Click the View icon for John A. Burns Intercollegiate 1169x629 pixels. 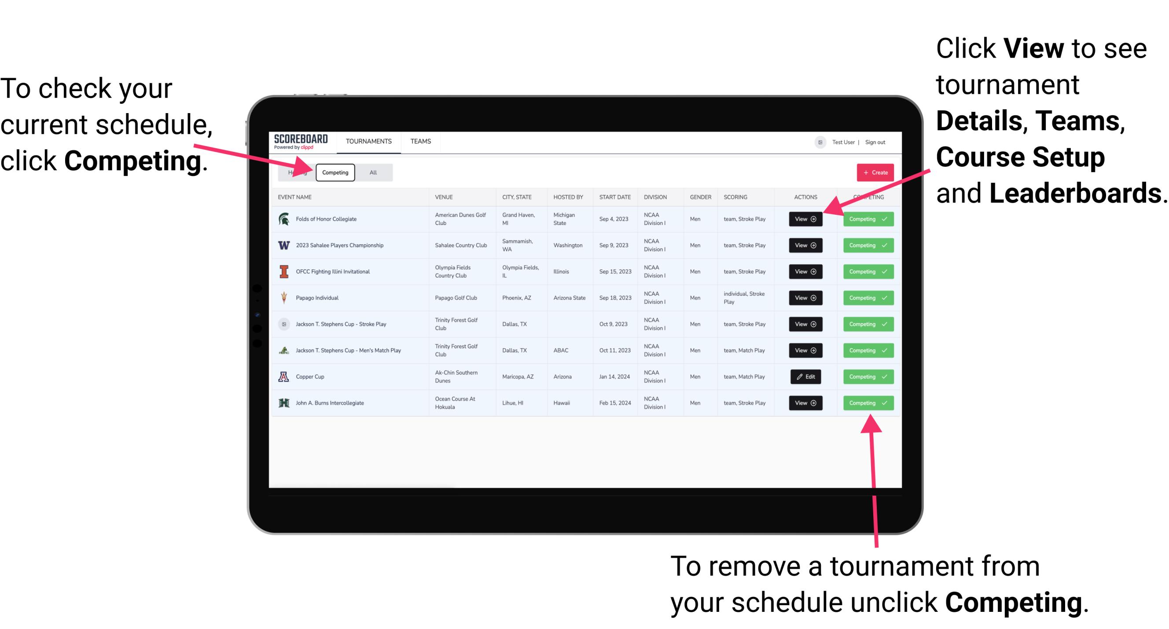point(805,403)
